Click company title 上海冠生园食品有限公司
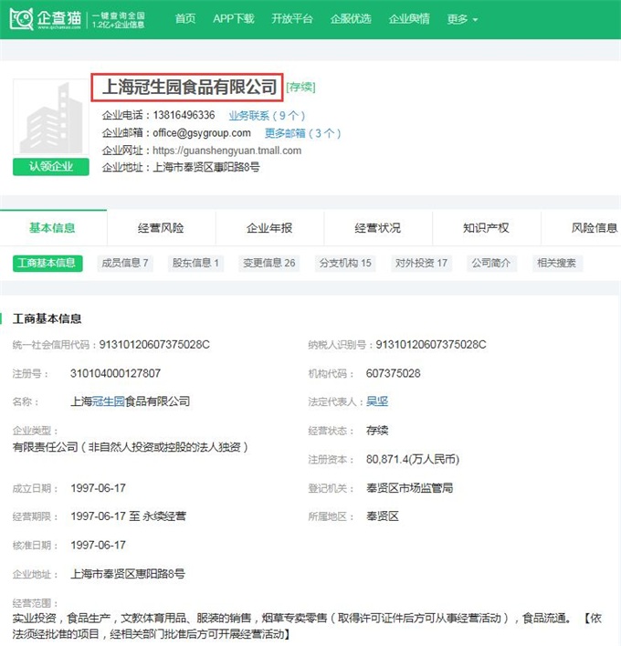This screenshot has height=646, width=621. click(189, 87)
